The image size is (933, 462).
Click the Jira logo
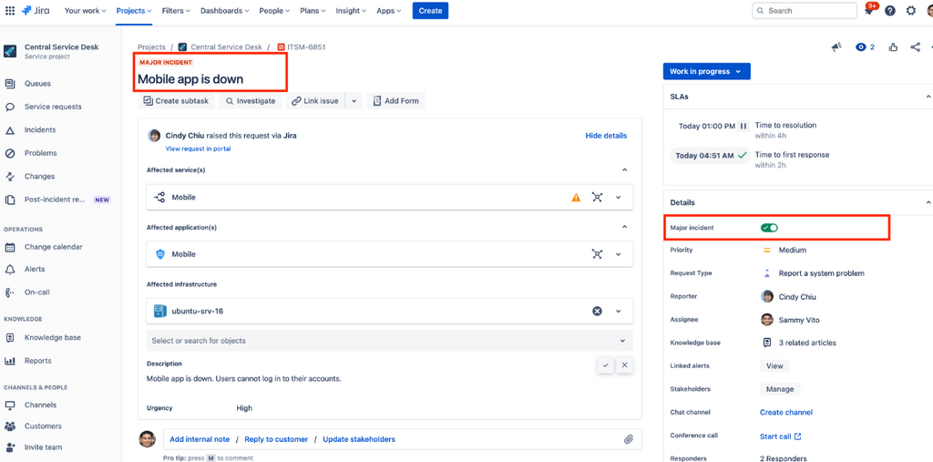[36, 11]
